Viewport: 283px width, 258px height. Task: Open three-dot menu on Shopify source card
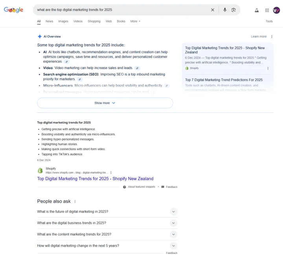[268, 68]
